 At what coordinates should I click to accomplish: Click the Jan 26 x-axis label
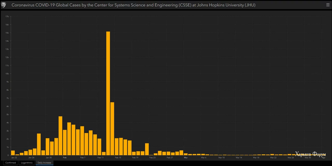click(x=31, y=157)
